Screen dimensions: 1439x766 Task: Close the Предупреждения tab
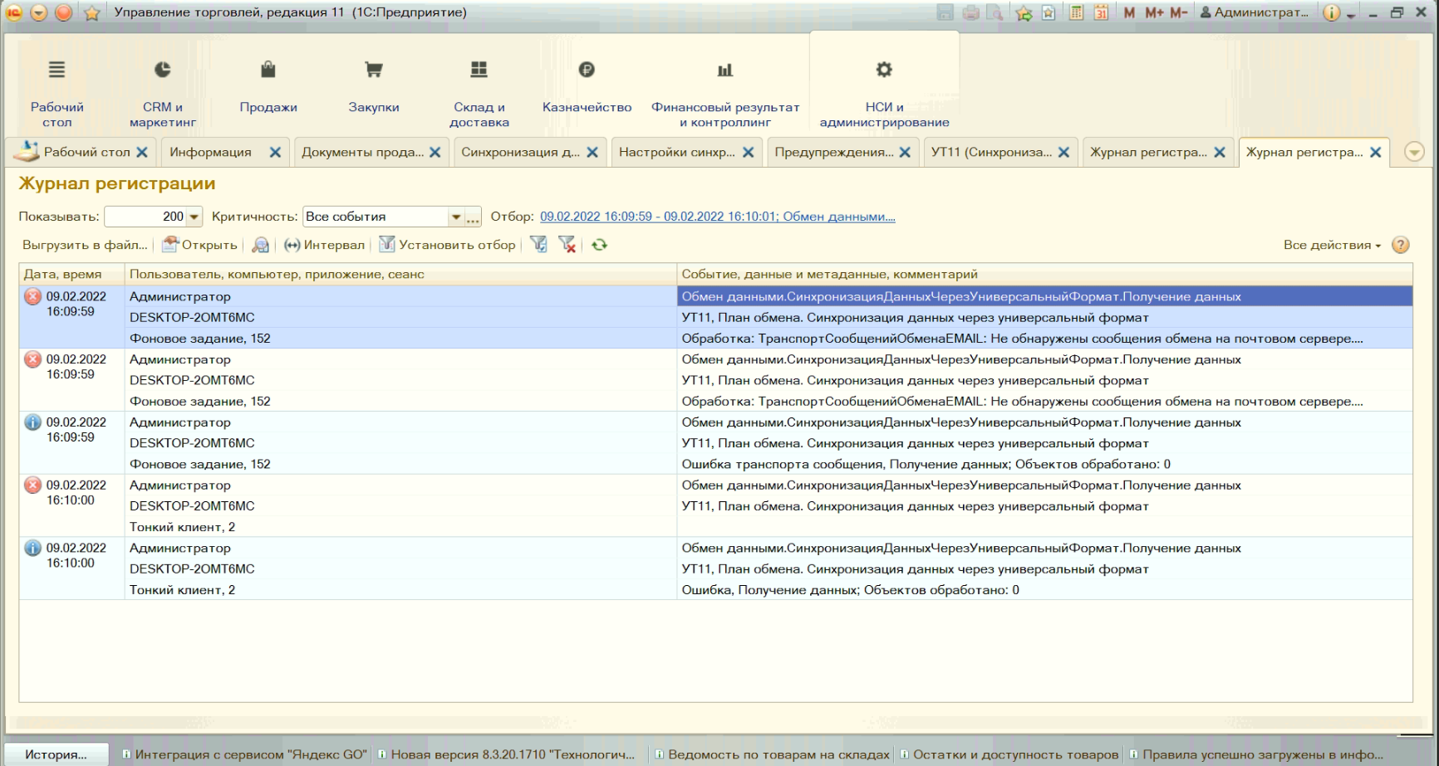tap(905, 152)
